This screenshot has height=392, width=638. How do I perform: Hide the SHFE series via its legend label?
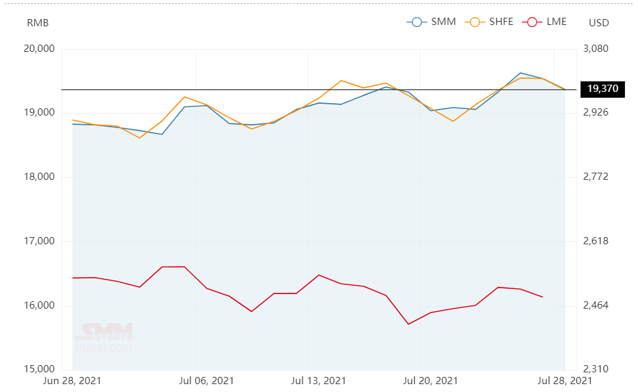[501, 22]
